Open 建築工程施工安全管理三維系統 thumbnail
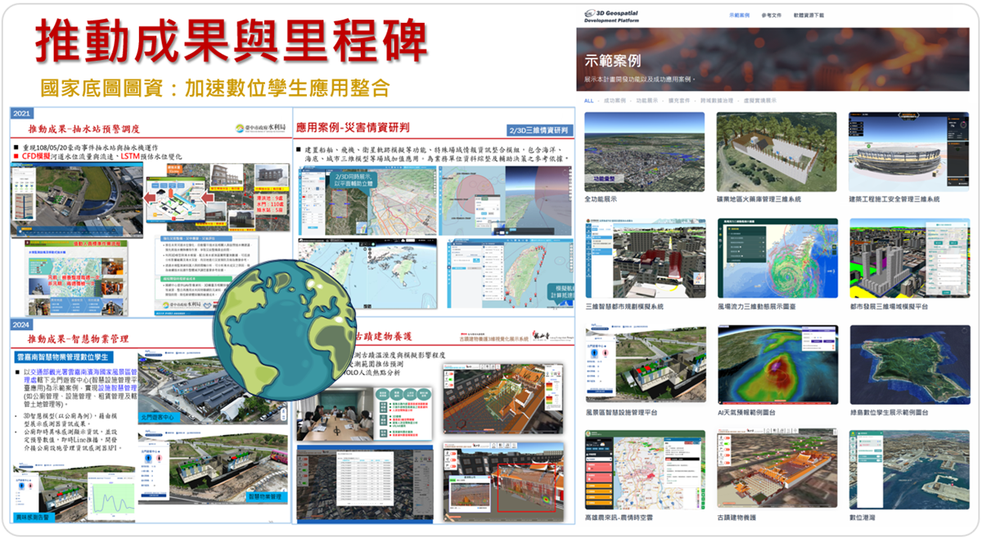 pyautogui.click(x=908, y=152)
